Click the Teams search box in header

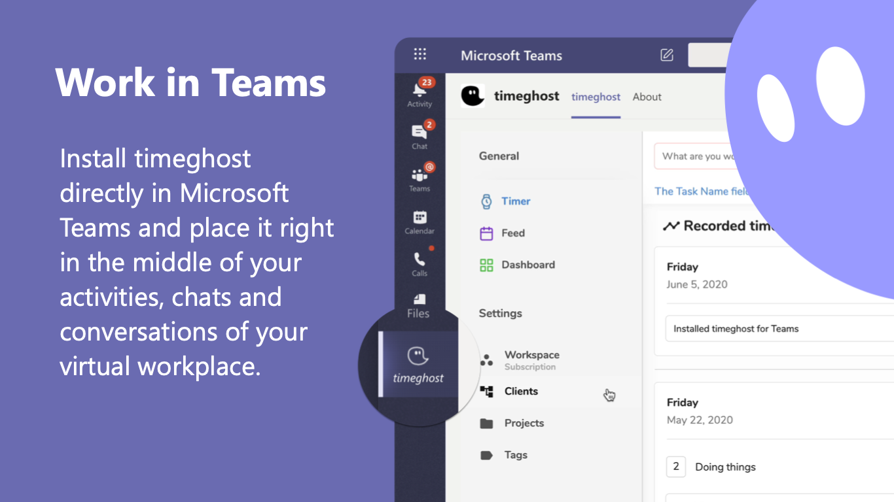tap(708, 55)
